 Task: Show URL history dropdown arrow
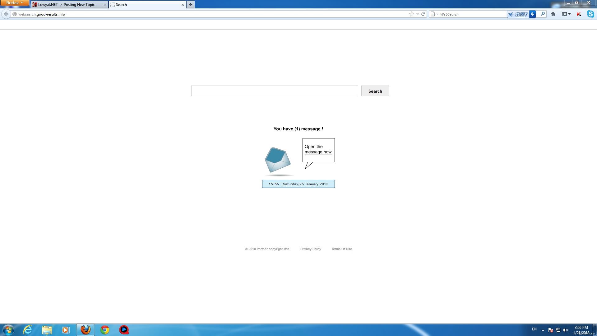(x=418, y=14)
